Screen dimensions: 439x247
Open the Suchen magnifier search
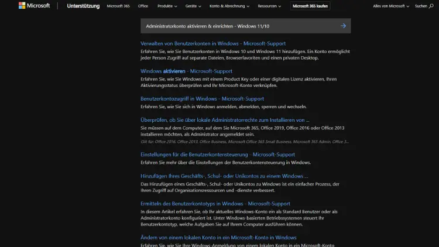tap(424, 6)
